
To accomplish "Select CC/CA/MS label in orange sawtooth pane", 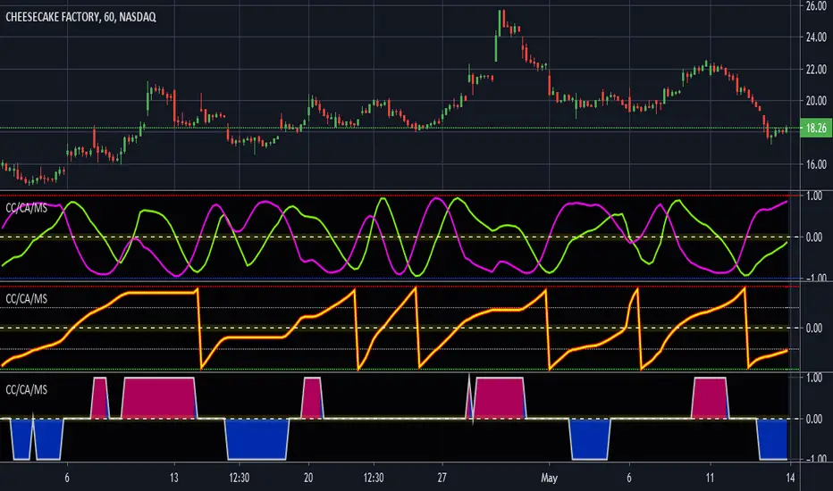I will pos(27,299).
